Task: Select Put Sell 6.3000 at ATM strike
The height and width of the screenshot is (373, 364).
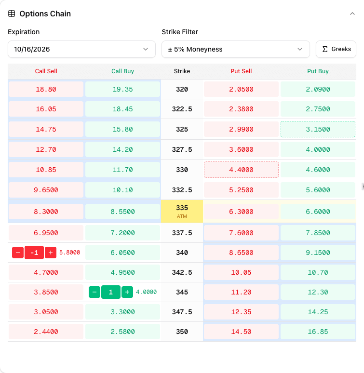Action: click(x=241, y=212)
